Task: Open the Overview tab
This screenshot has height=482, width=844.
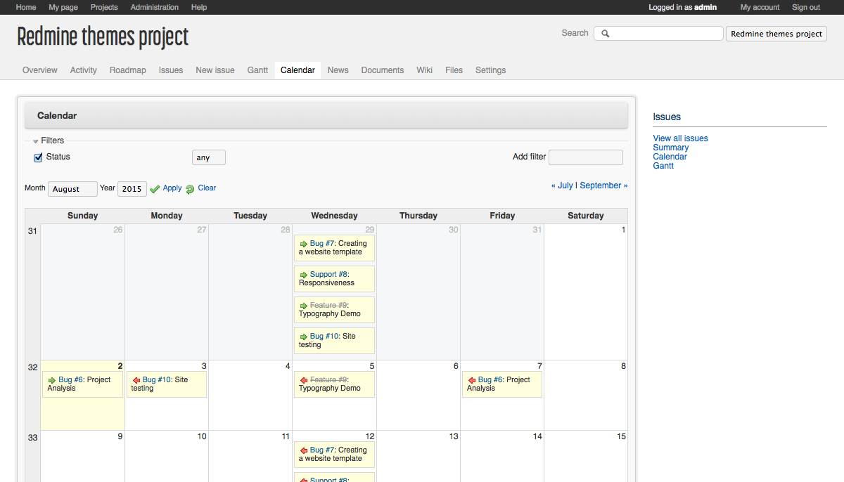Action: point(40,70)
